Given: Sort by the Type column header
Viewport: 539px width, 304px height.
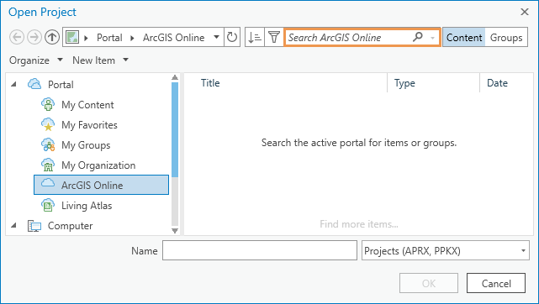Looking at the screenshot, I should (x=404, y=83).
